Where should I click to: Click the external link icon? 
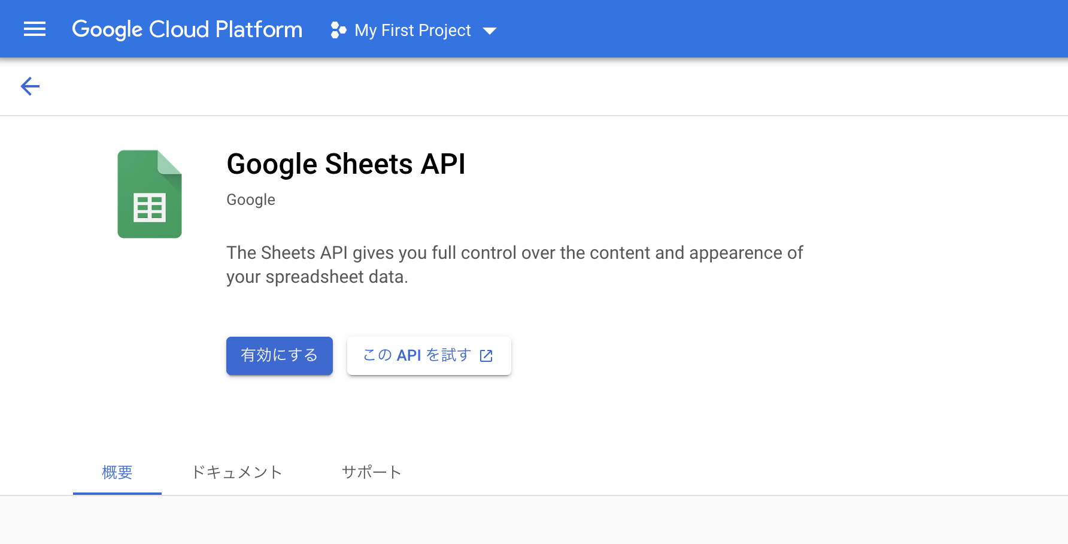486,356
